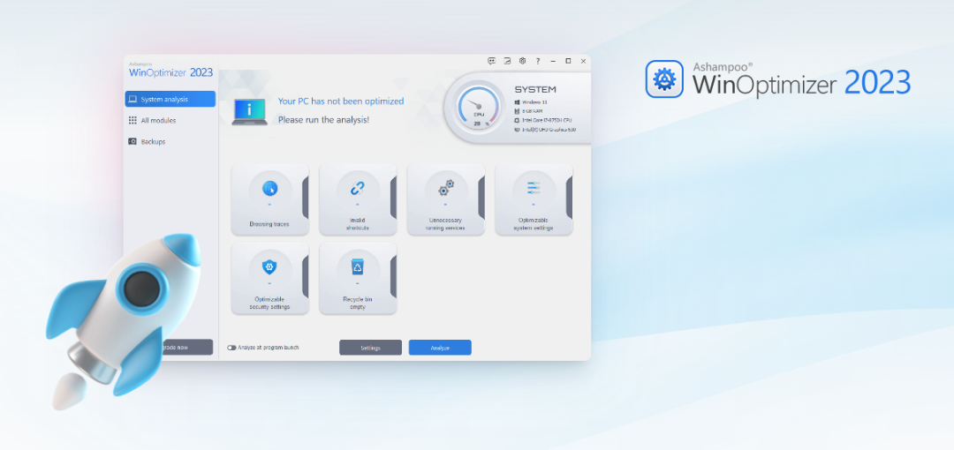This screenshot has width=954, height=450.
Task: Click the Backups camera icon in sidebar
Action: (x=132, y=141)
